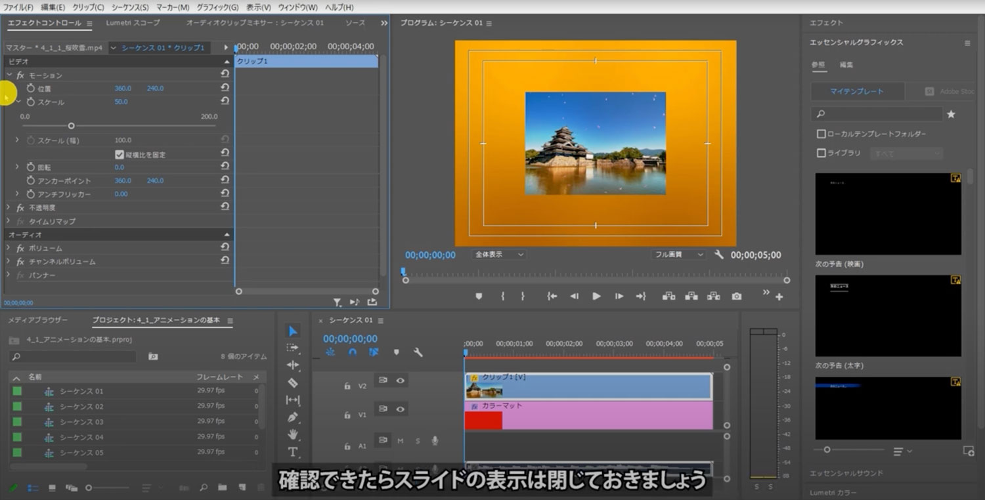Click the Export Frame camera icon
This screenshot has height=500, width=985.
click(736, 297)
